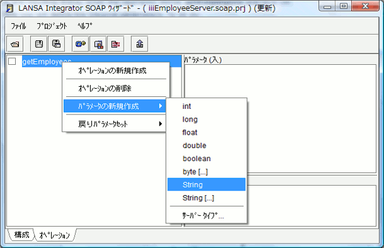Choose オペレーションの新規作成 from context menu
The height and width of the screenshot is (248, 384).
coord(116,70)
